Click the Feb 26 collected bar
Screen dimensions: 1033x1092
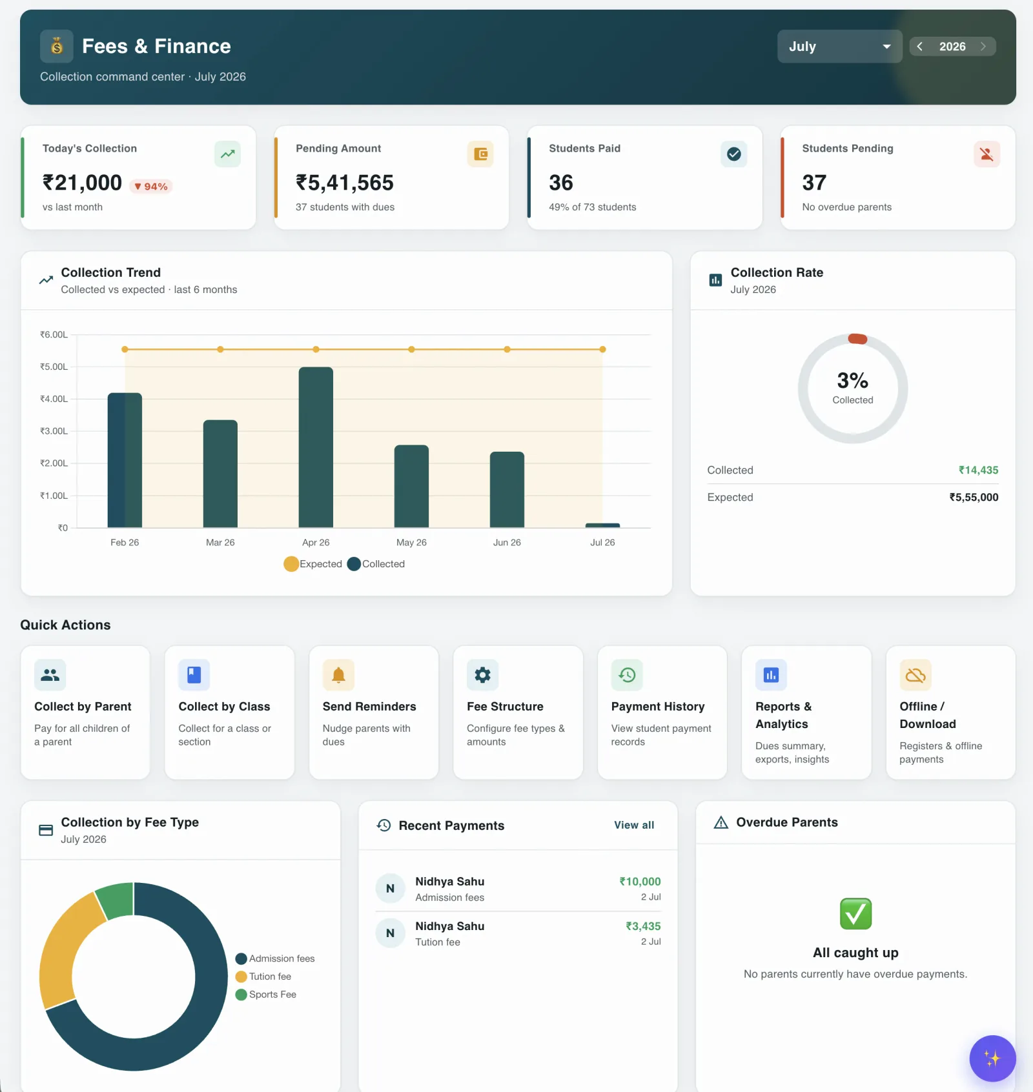point(125,460)
